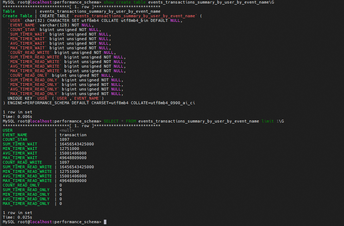This screenshot has width=344, height=226.
Task: Click the `COUNT_READ_WRITE` column definition
Action: click(x=62, y=52)
